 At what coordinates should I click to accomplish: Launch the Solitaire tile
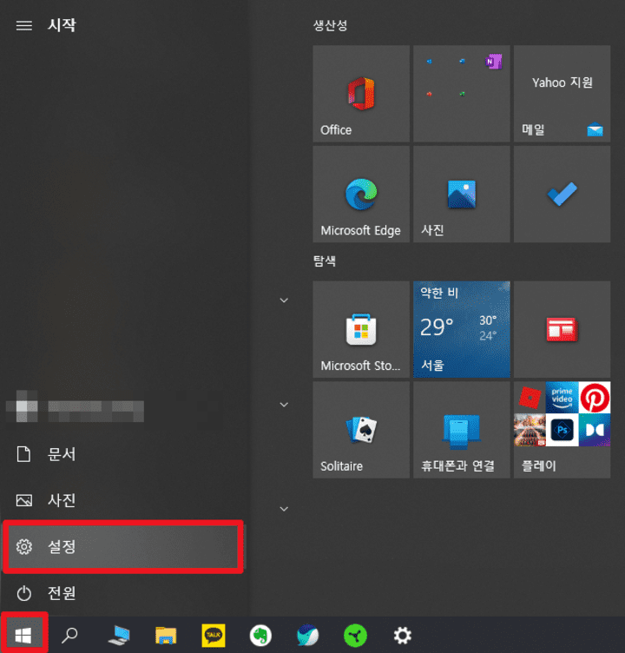tap(361, 430)
